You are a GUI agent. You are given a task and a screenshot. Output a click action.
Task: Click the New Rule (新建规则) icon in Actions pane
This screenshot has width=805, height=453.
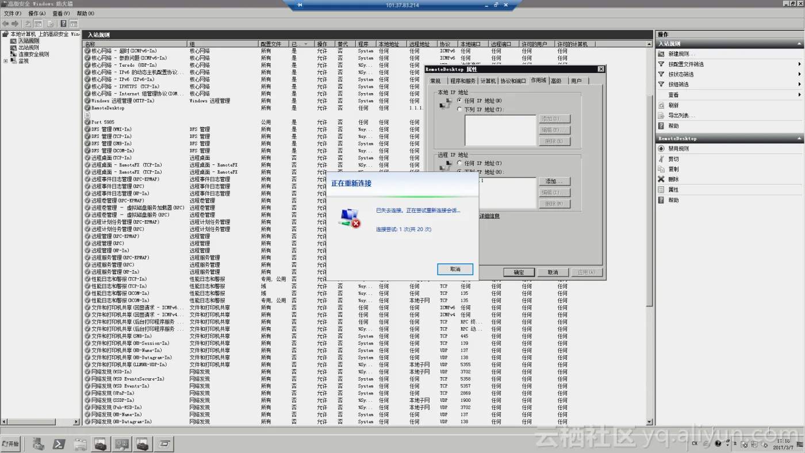661,54
